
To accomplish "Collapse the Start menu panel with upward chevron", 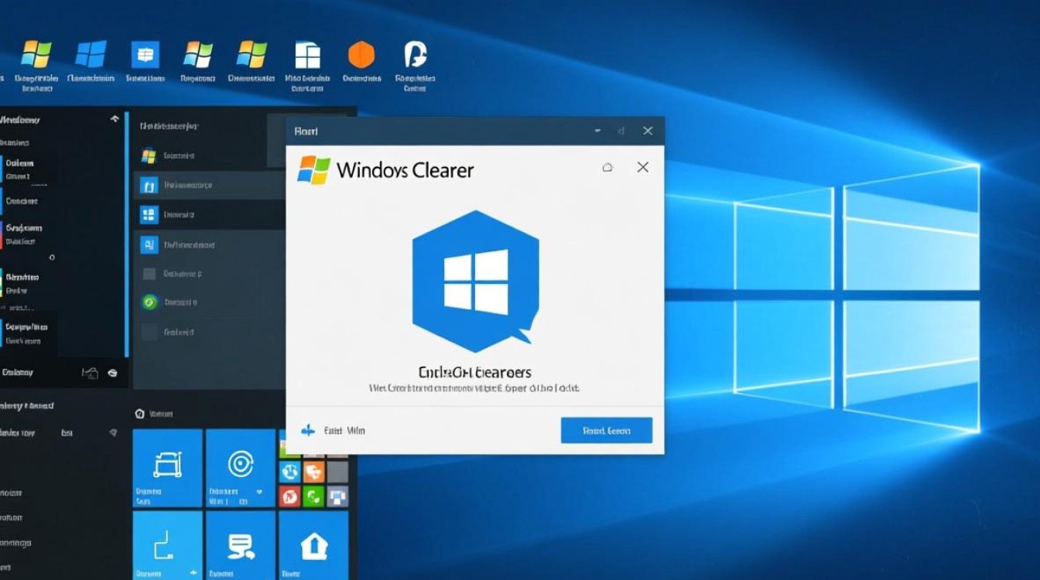I will click(x=115, y=119).
